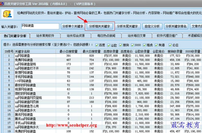This screenshot has width=202, height=133.
Task: Open the 站长综合资源 tab
Action: [76, 36]
